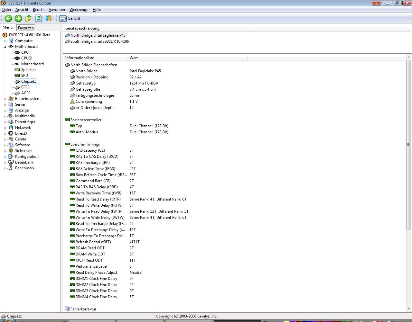Expand the Datenträger tree node

(x=5, y=122)
